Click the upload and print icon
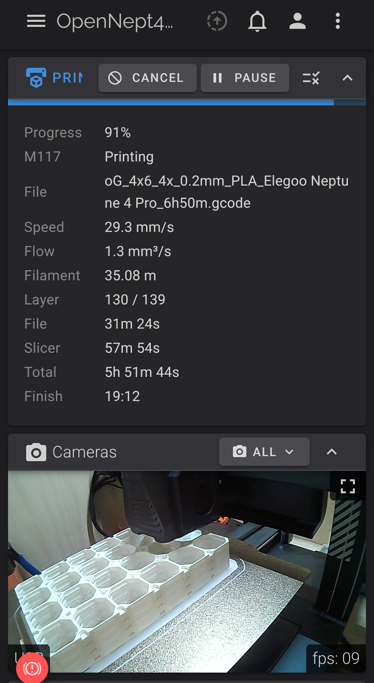374x683 pixels. pos(217,21)
